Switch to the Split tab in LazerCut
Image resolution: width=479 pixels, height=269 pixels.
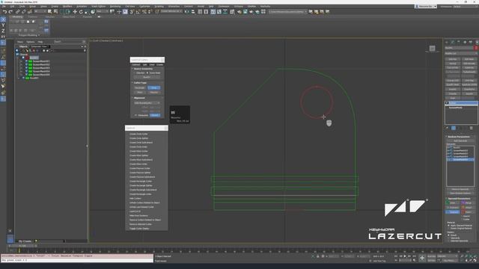coord(144,65)
